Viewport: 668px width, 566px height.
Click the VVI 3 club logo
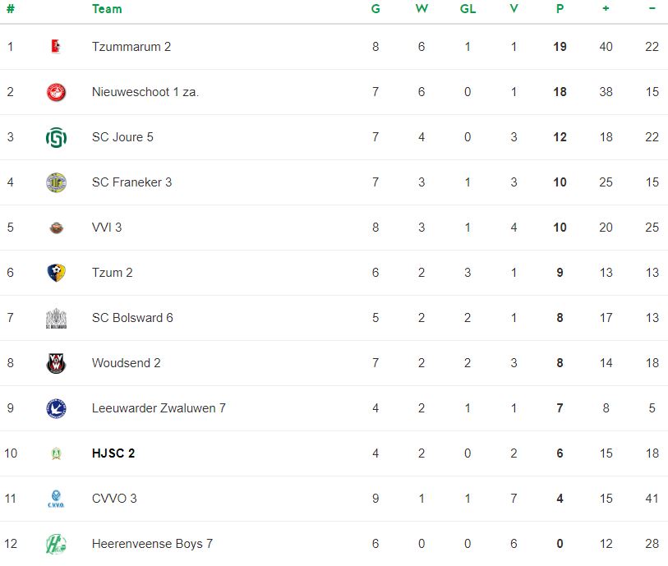pos(56,228)
